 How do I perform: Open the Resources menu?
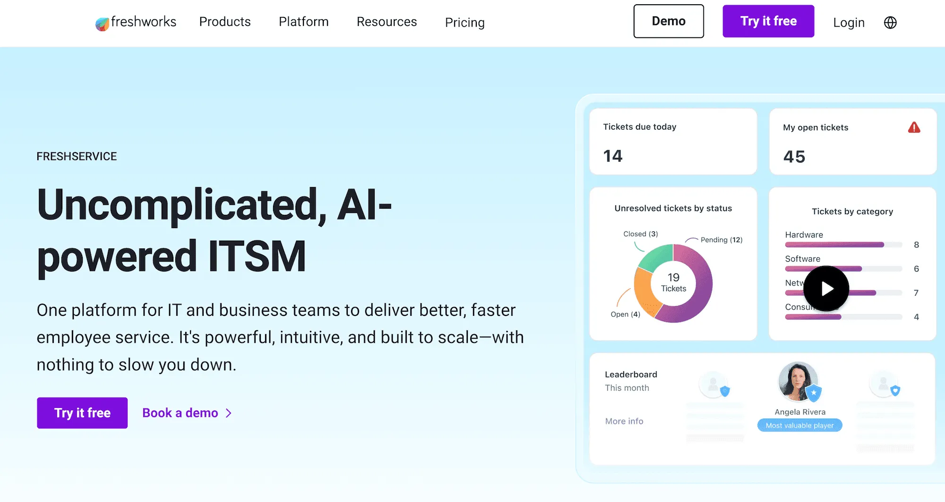pyautogui.click(x=387, y=22)
